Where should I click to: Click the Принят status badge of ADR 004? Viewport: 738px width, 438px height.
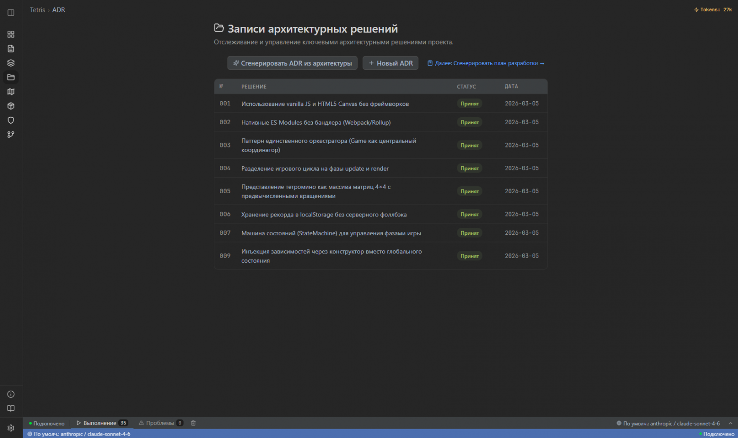(x=470, y=169)
